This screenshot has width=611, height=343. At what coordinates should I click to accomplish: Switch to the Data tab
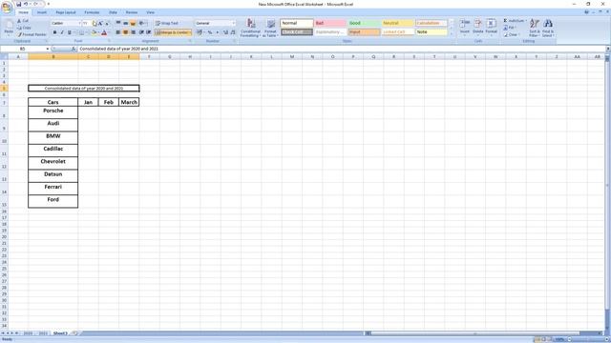click(x=113, y=12)
